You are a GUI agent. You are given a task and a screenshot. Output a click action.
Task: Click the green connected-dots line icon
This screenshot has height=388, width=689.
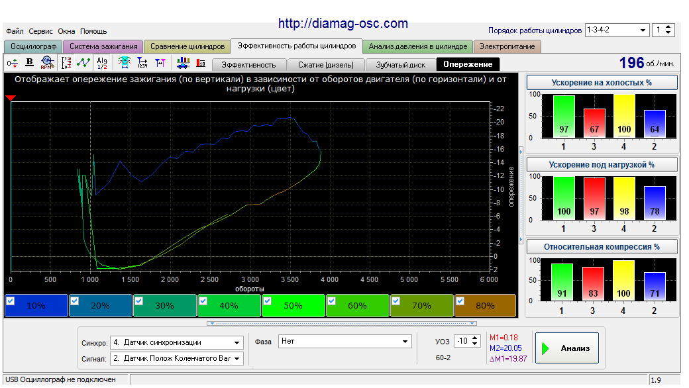tap(83, 63)
